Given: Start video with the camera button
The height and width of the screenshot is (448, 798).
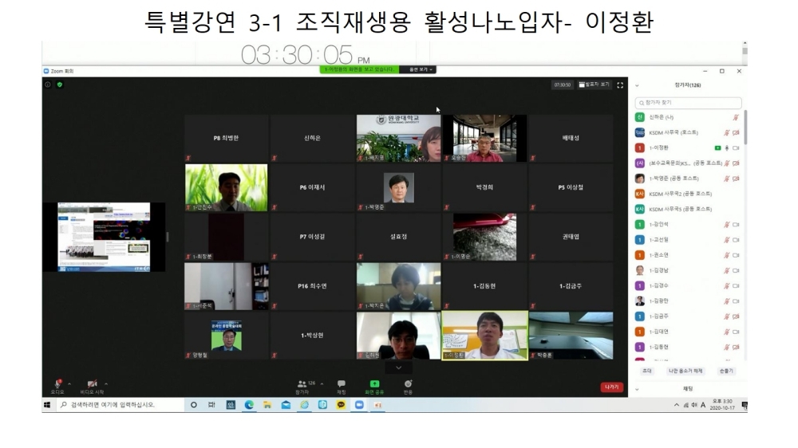Looking at the screenshot, I should [x=92, y=384].
